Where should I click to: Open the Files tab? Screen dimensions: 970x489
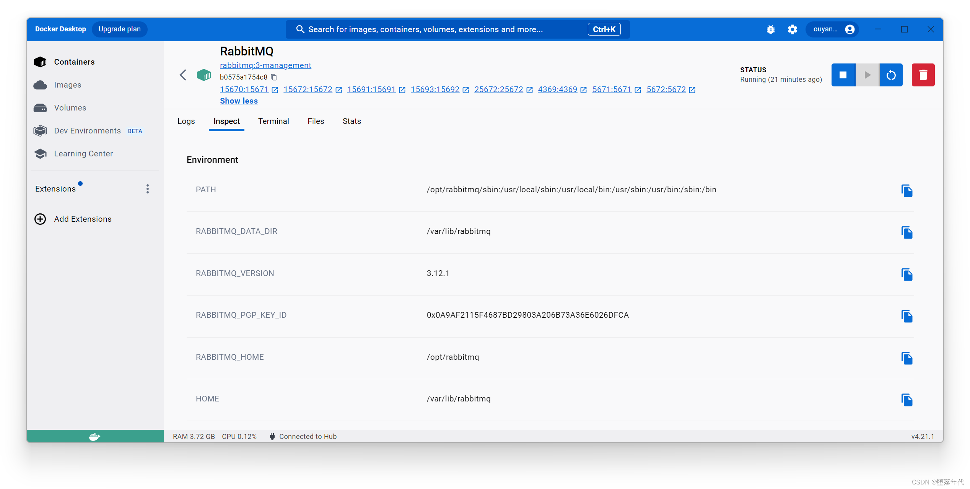(316, 121)
